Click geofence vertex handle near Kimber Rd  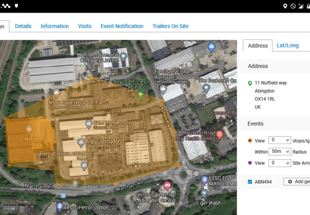(x=91, y=77)
